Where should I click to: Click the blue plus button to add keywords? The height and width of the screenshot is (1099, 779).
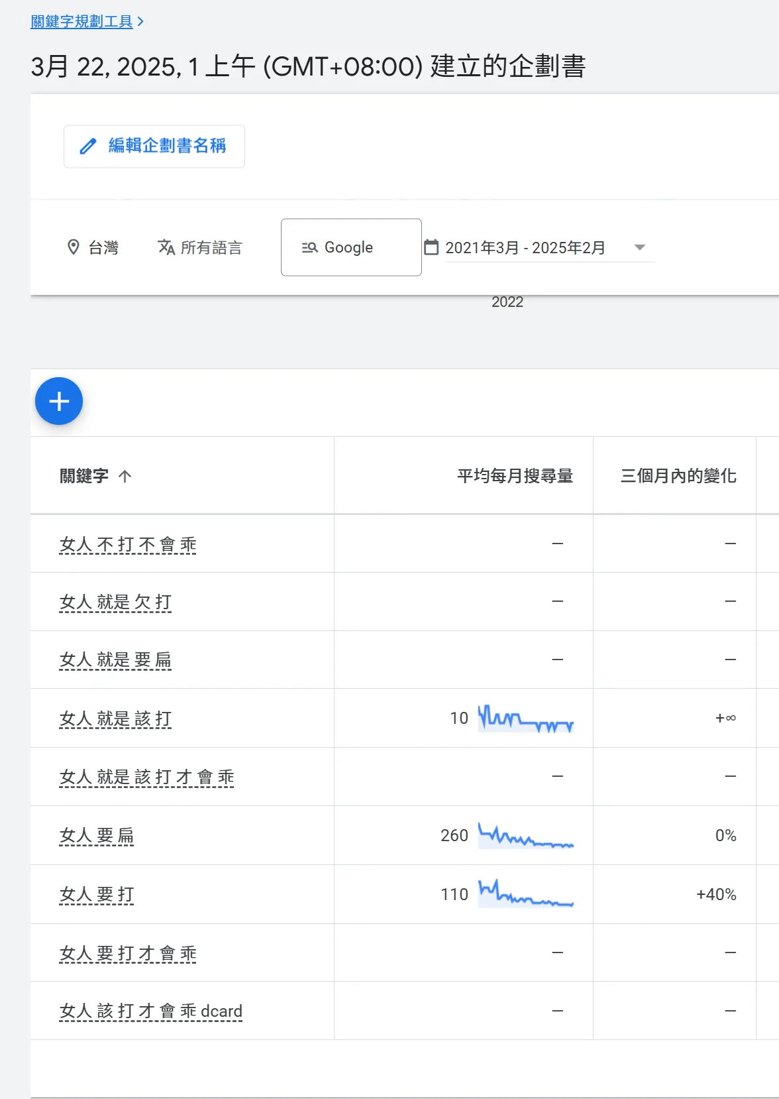click(x=59, y=401)
